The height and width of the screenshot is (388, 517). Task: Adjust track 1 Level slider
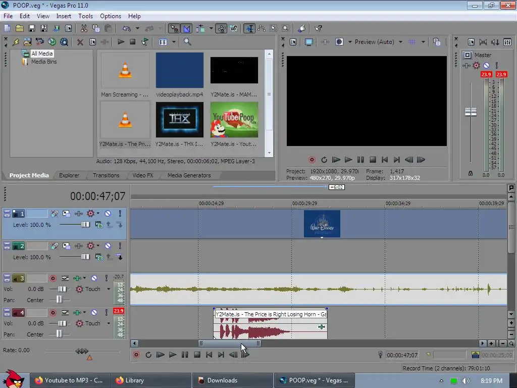(85, 224)
